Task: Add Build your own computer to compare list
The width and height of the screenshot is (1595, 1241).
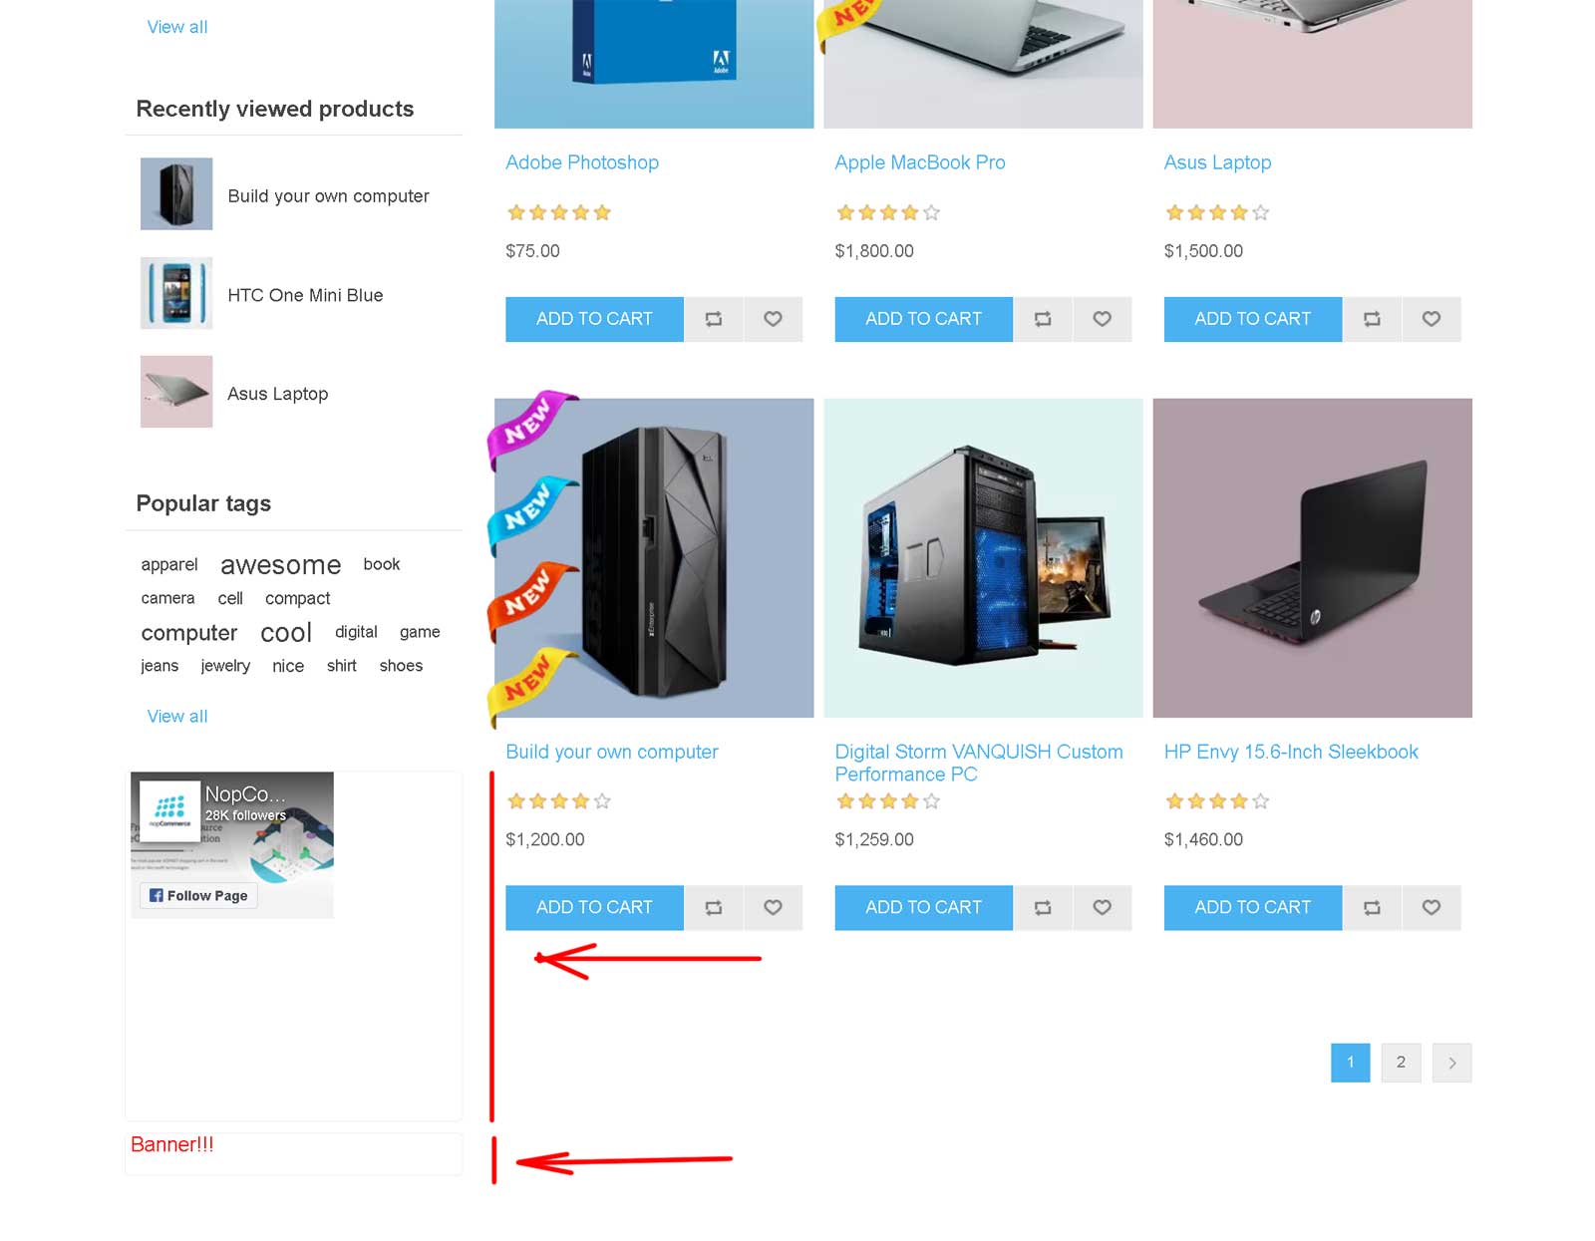Action: 714,908
